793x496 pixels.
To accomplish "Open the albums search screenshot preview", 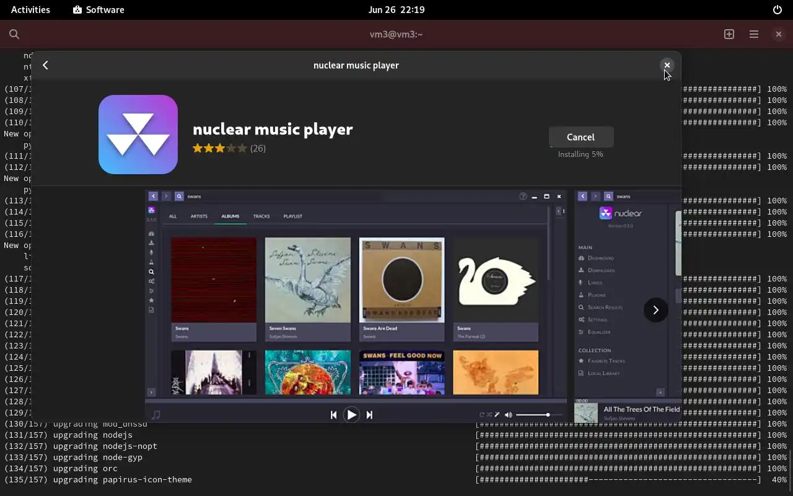I will 356,306.
